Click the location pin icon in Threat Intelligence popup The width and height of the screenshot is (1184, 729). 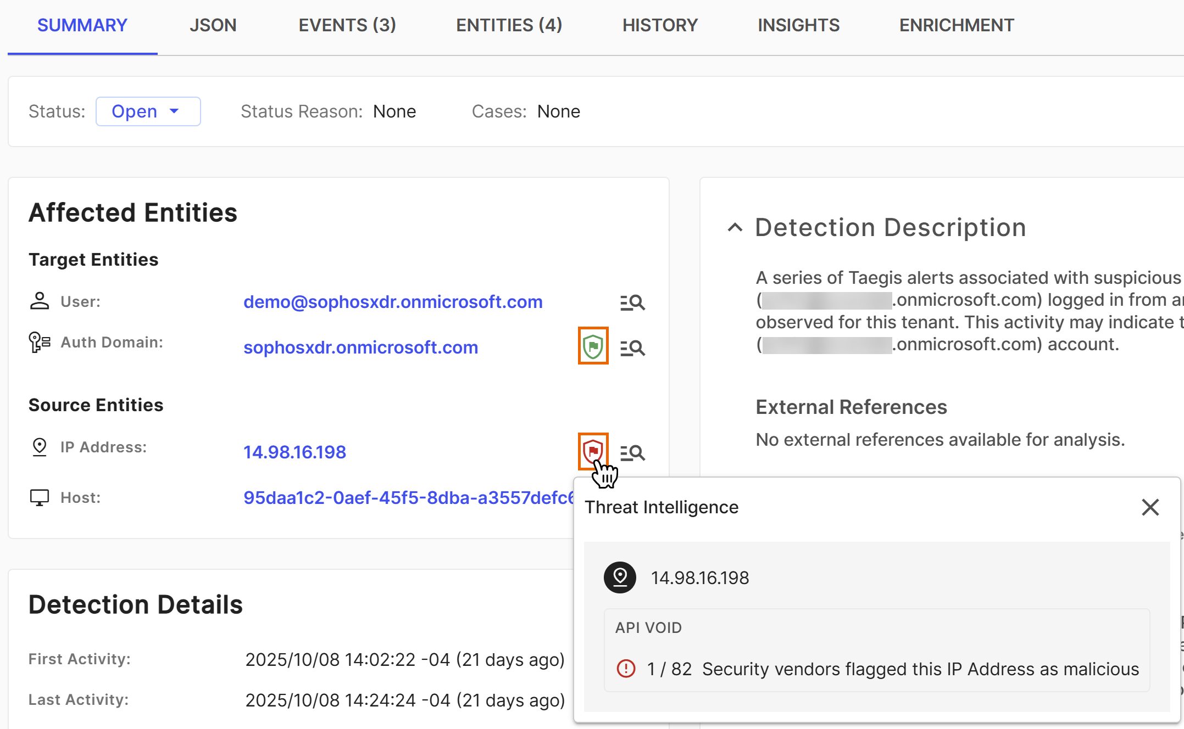click(620, 577)
